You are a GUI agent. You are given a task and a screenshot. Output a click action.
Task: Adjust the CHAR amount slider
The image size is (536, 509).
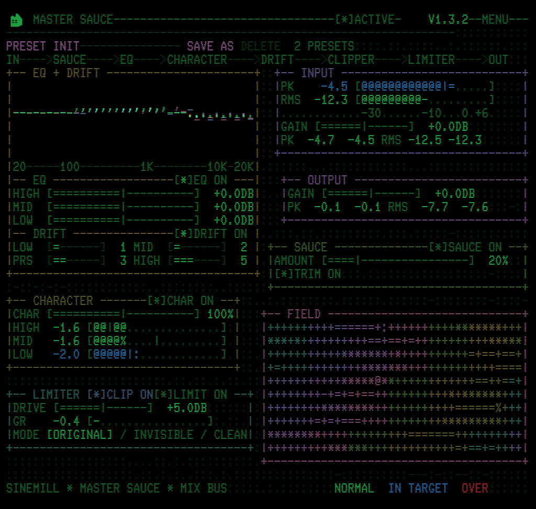(x=123, y=314)
